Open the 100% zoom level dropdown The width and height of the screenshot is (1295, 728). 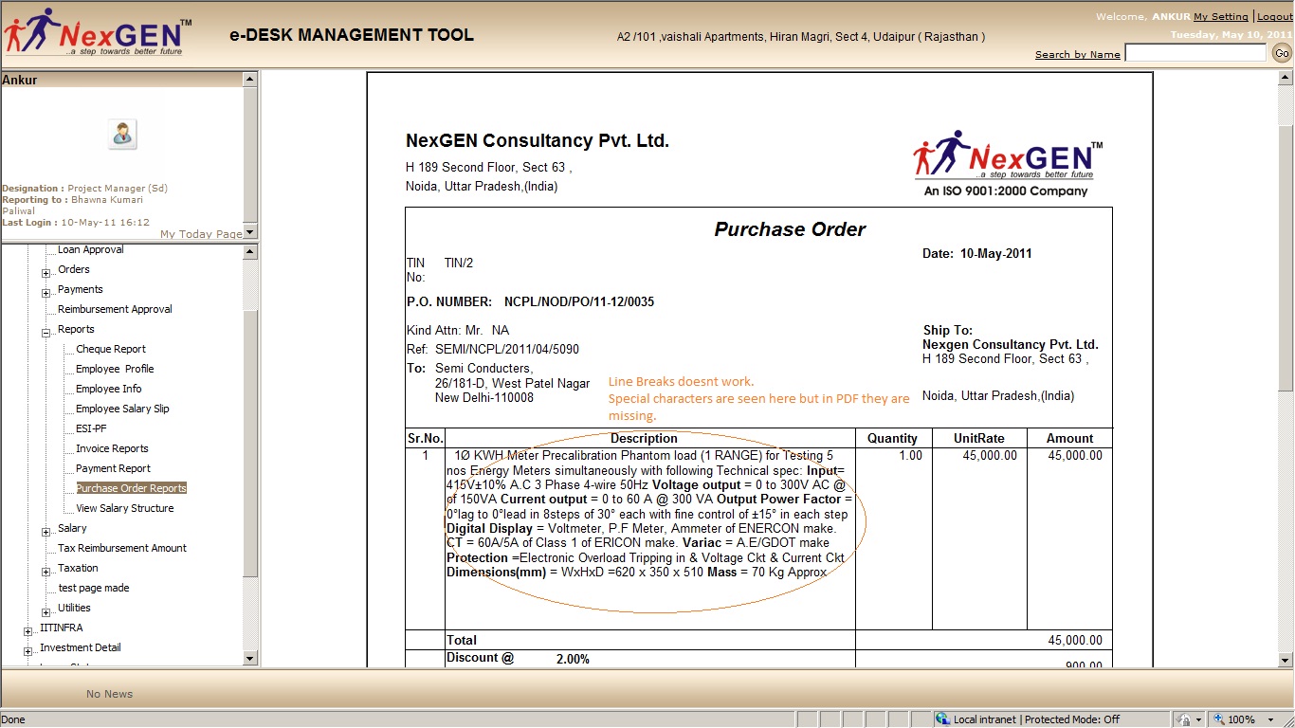click(1272, 719)
